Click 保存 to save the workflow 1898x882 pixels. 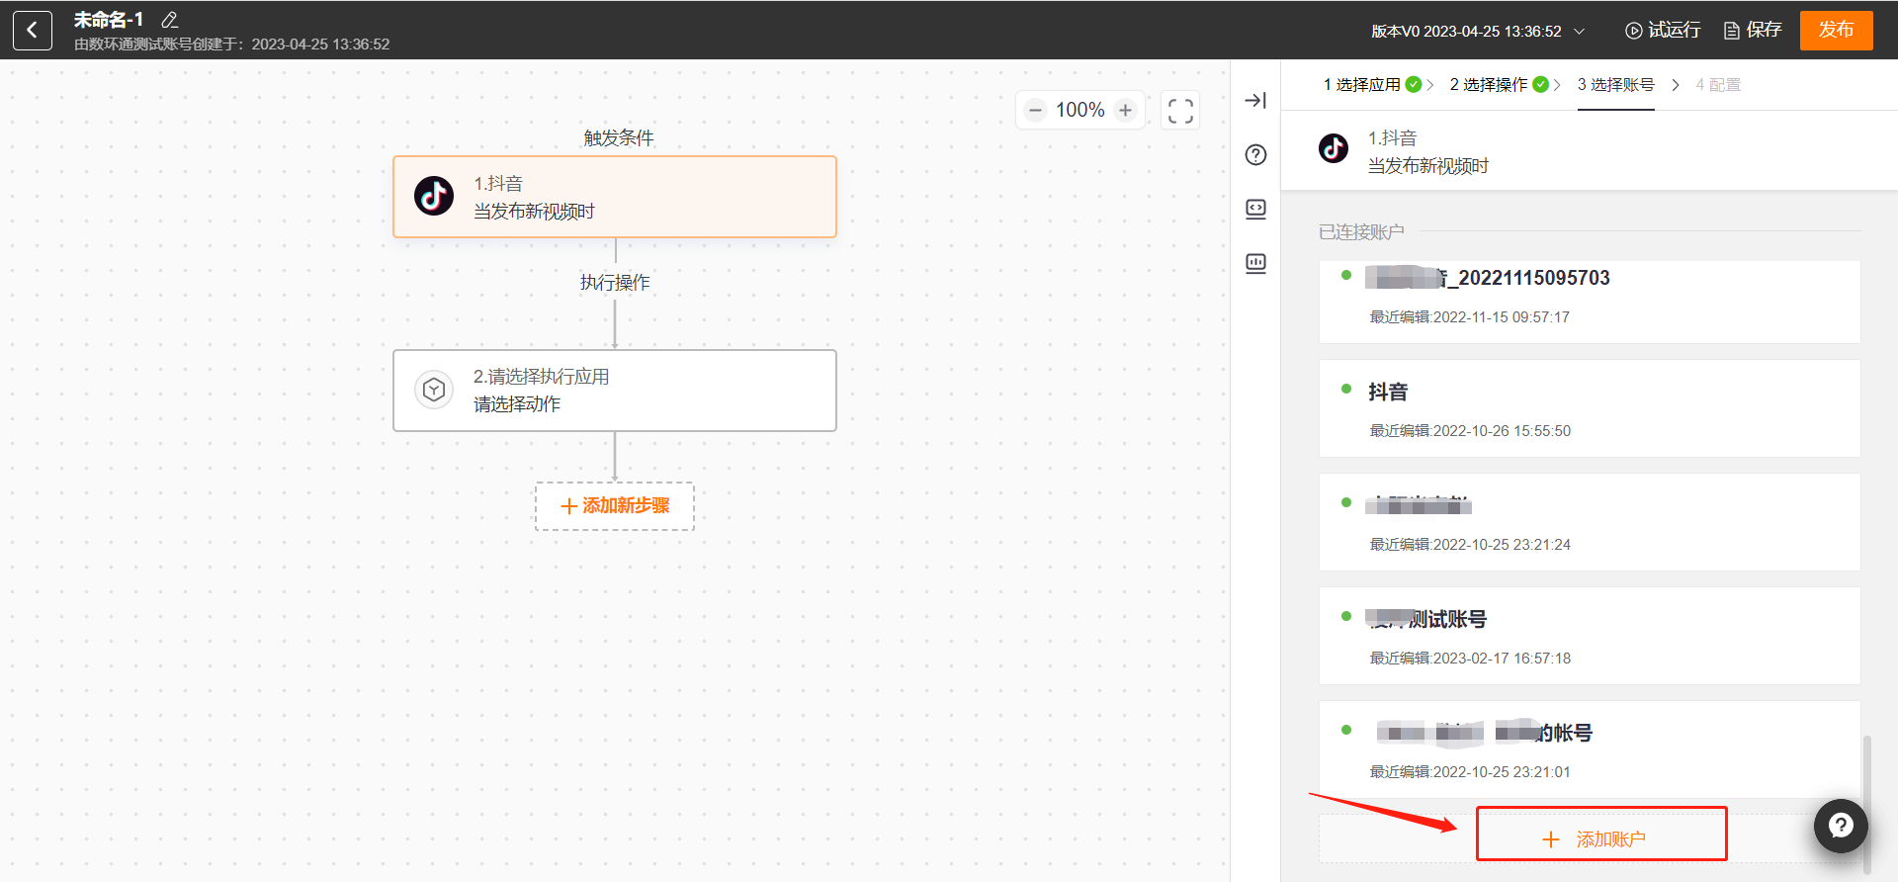pyautogui.click(x=1753, y=31)
